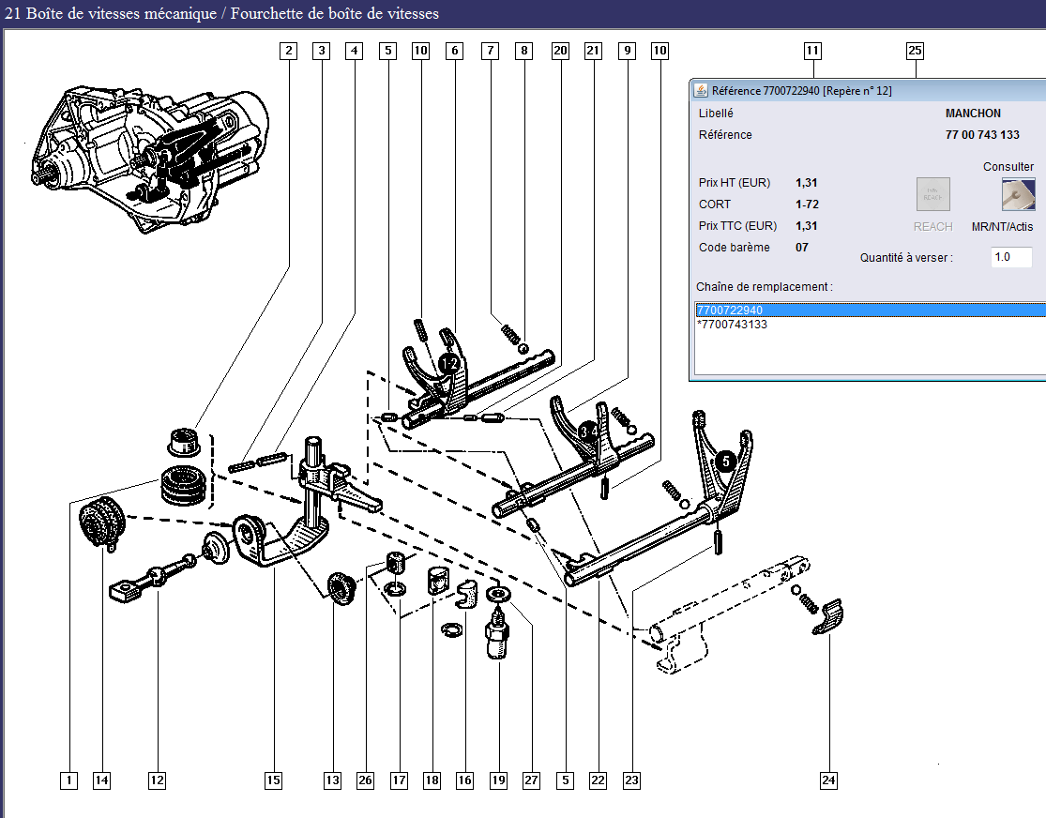Screen dimensions: 1046x818
Task: Select *7700743133 in the replacement chain list
Action: tap(732, 325)
